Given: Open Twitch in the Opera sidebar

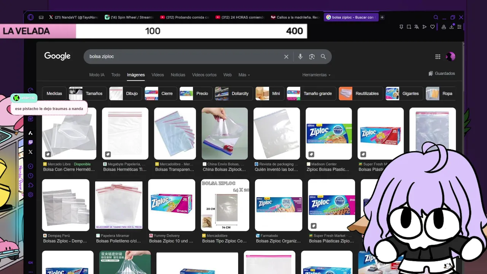Looking at the screenshot, I should (30, 142).
